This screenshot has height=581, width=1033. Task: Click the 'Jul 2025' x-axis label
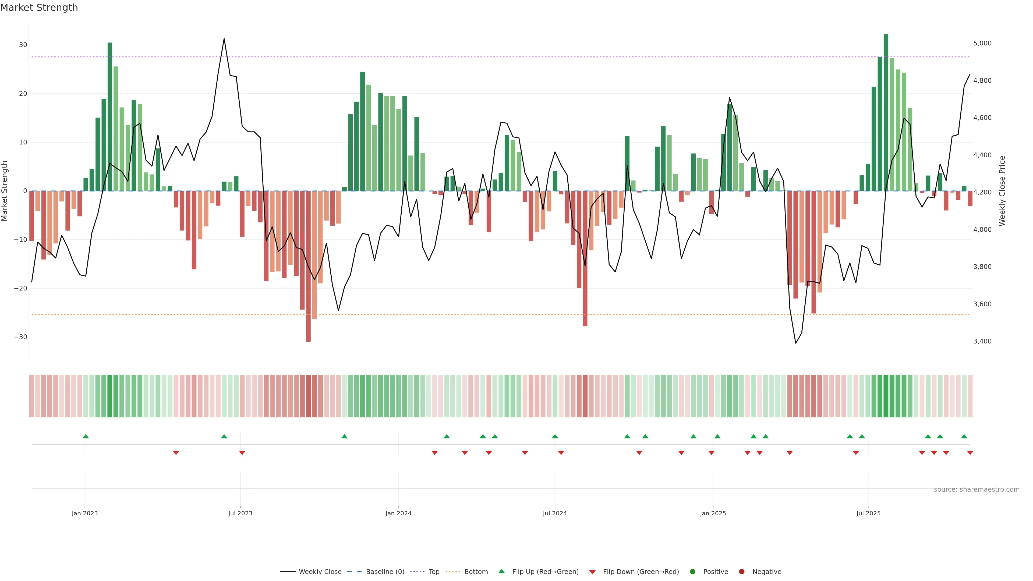click(x=868, y=513)
